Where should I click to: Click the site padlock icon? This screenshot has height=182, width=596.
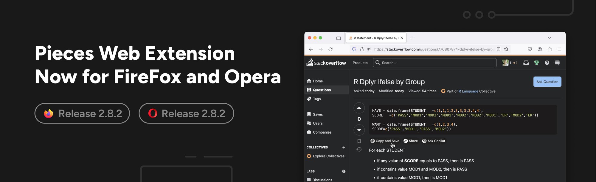tap(362, 49)
